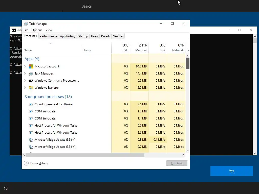
Task: Click the Microsoft Edge Update 0.7 MB icon
Action: [x=31, y=147]
